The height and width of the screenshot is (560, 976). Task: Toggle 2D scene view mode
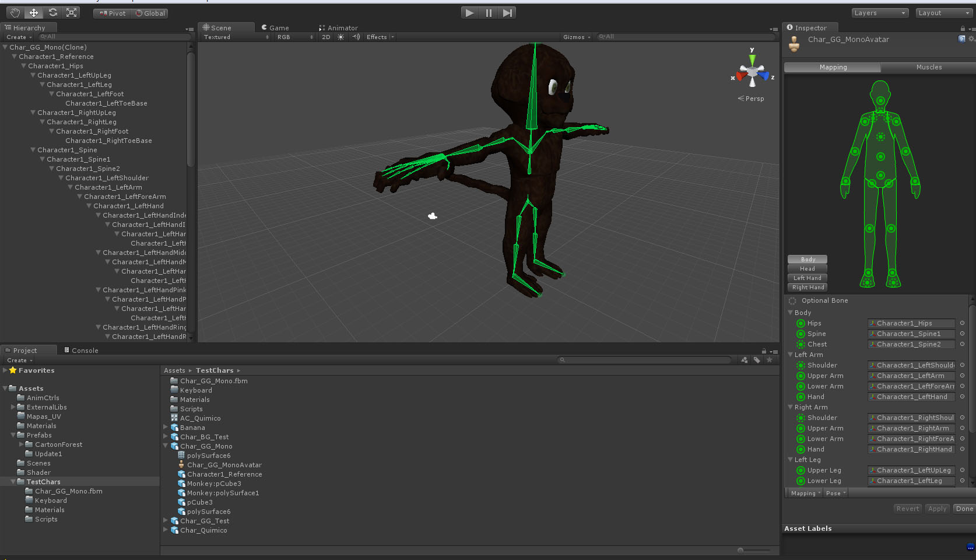coord(326,37)
